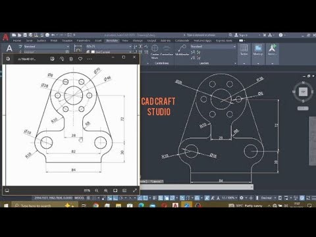The height and width of the screenshot is (237, 316).
Task: Insert a Table from the ribbon
Action: (x=244, y=49)
